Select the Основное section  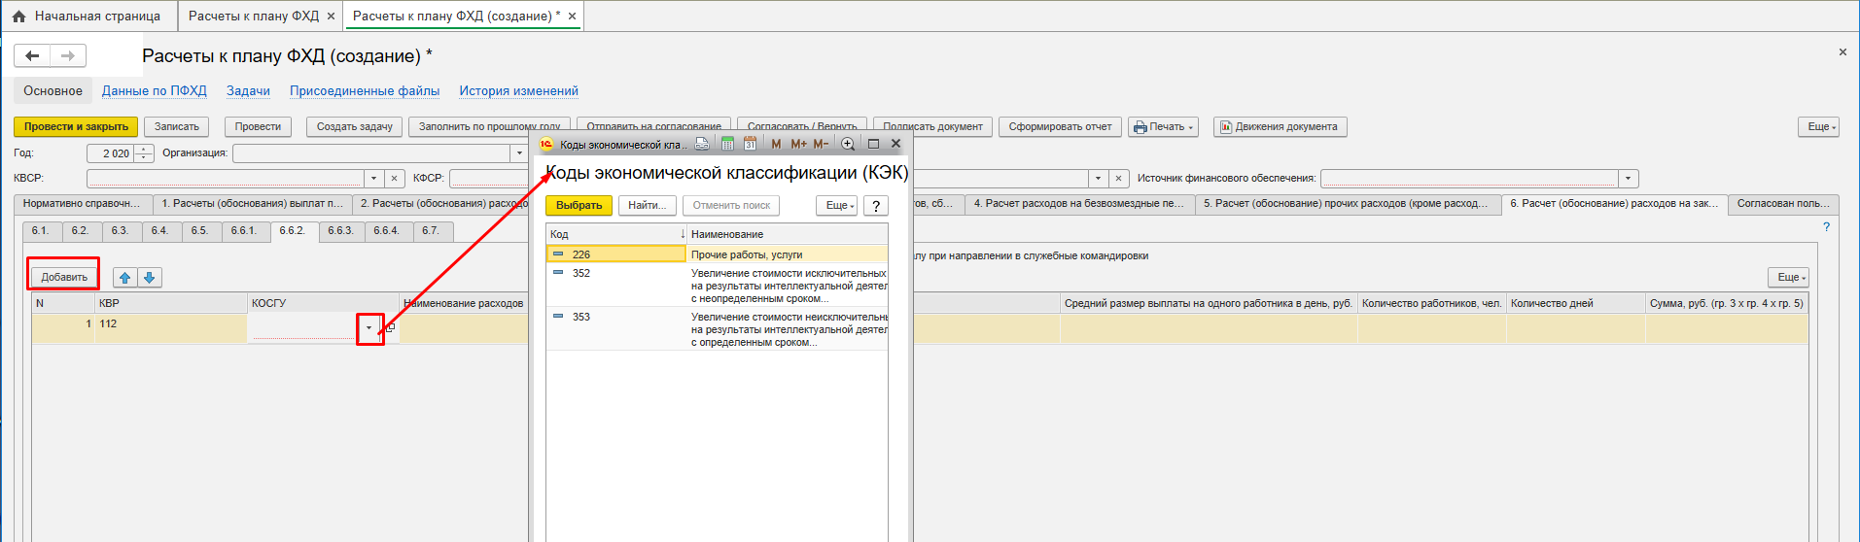pos(53,91)
